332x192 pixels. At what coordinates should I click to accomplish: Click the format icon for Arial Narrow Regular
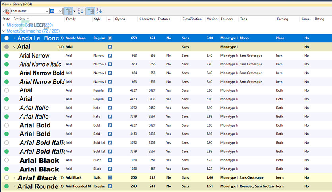click(x=110, y=56)
